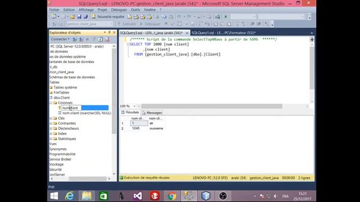Close the Explorateur d'objets panel
Screen dimensions: 360x202
[x=114, y=33]
